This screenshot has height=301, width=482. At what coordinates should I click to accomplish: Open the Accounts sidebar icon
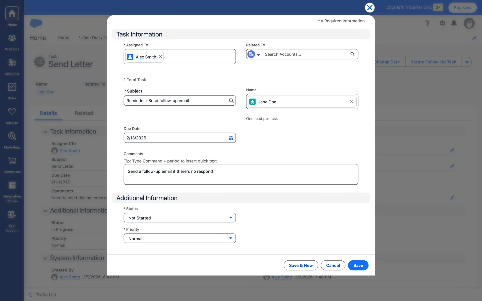tap(12, 63)
